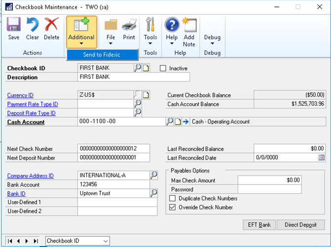
Task: Open note icon beside Currency ID field
Action: click(146, 95)
